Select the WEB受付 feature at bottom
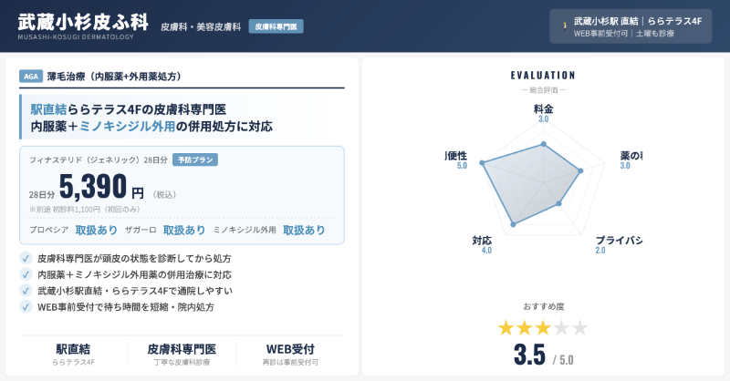 tap(290, 355)
